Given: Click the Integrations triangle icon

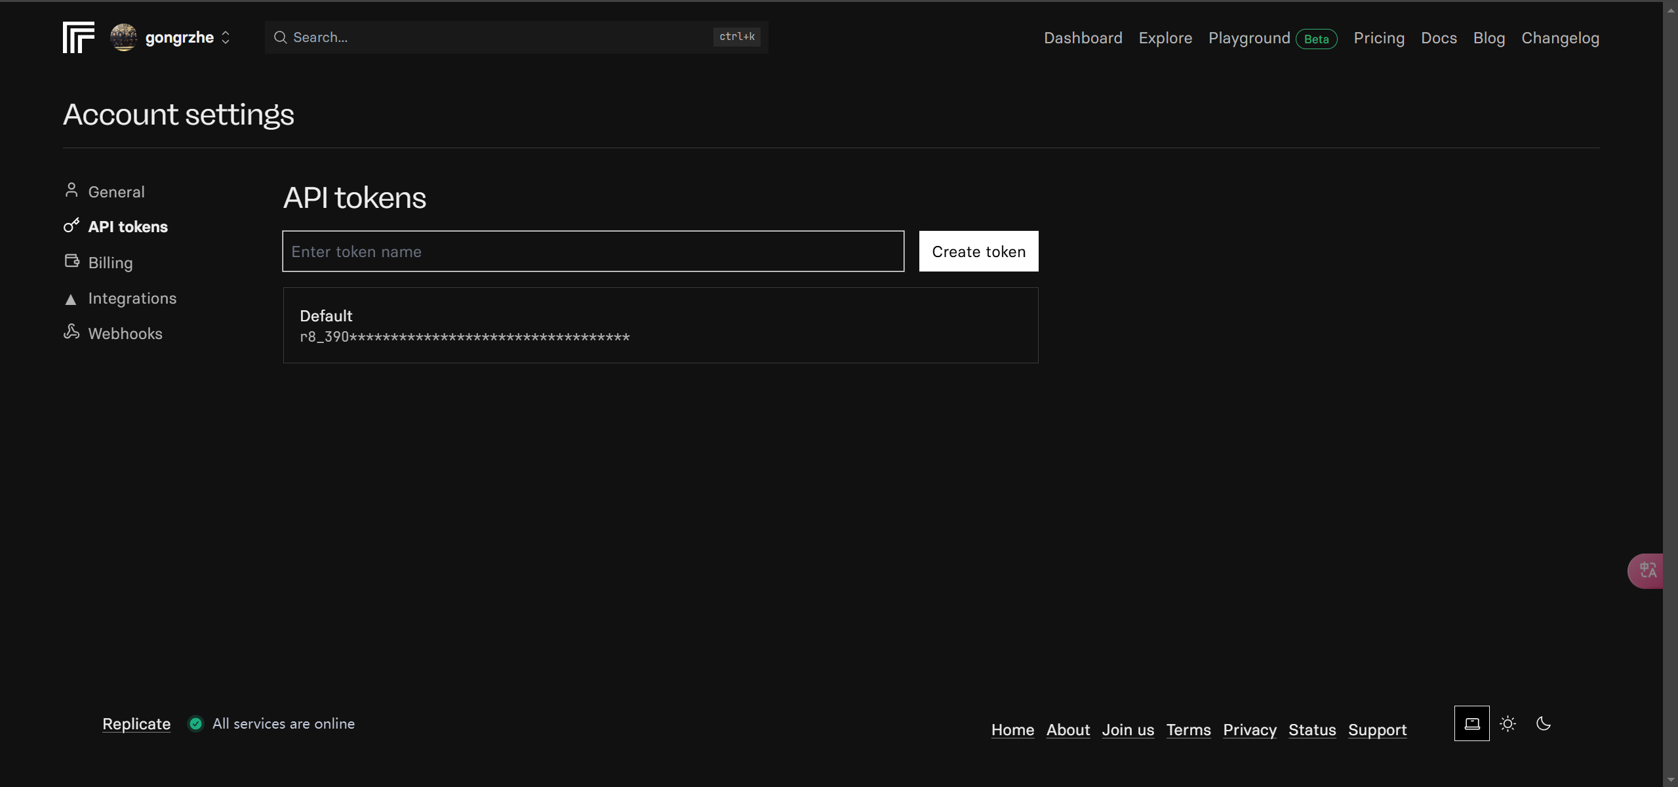Looking at the screenshot, I should 71,299.
